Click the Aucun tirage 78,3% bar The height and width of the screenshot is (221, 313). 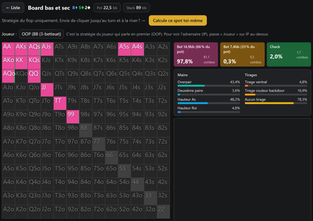(276, 103)
